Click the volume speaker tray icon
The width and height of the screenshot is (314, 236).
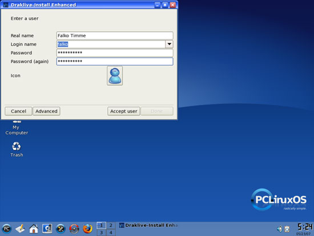(280, 229)
